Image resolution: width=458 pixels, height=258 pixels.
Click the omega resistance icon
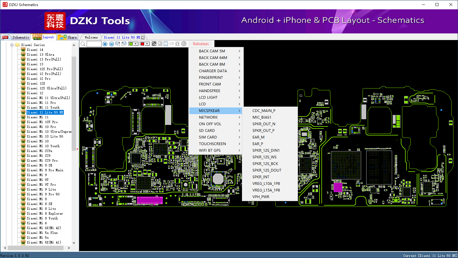[178, 44]
